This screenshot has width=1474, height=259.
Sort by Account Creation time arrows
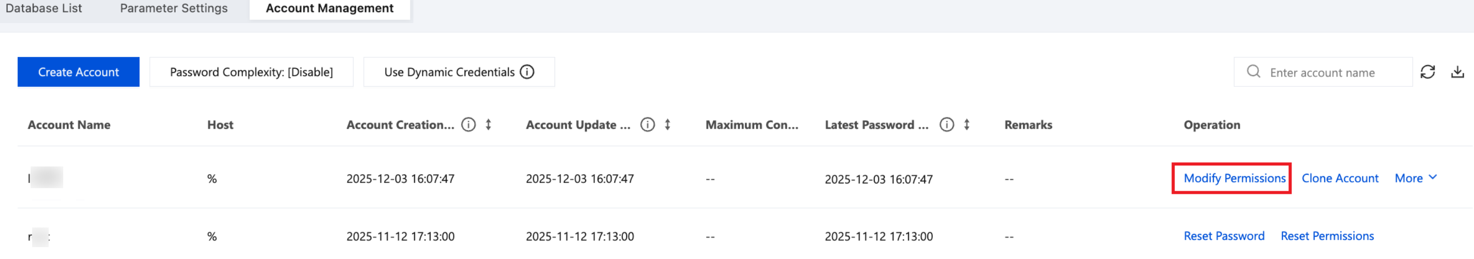(x=488, y=125)
